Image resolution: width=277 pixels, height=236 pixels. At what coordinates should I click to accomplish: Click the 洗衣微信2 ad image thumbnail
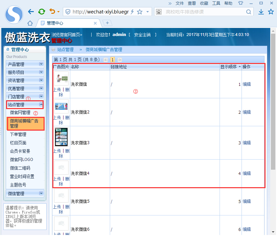62,107
